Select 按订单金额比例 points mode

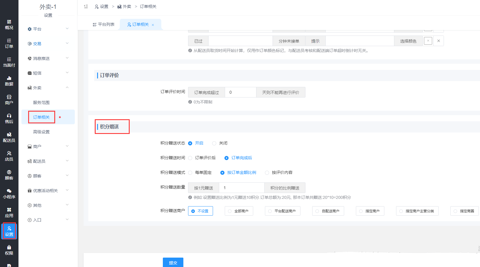[x=238, y=172]
